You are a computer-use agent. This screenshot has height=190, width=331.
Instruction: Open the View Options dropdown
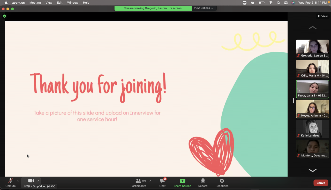click(x=204, y=8)
